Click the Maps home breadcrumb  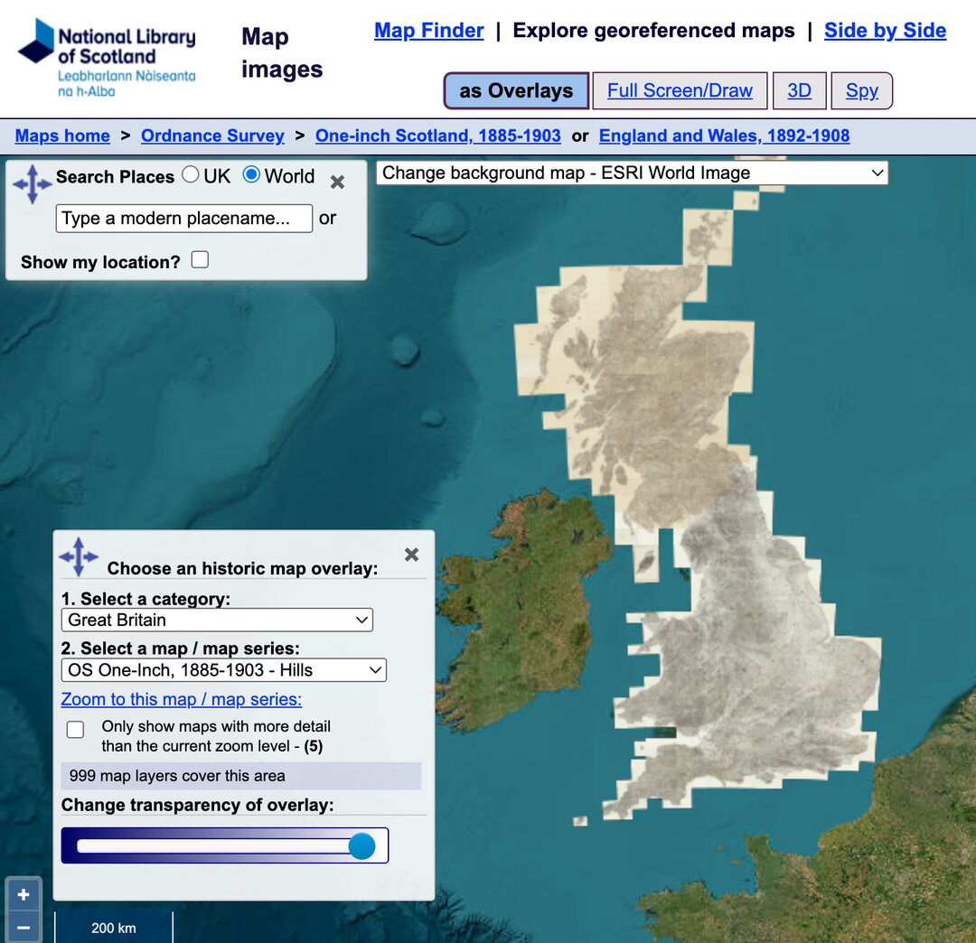pyautogui.click(x=62, y=135)
